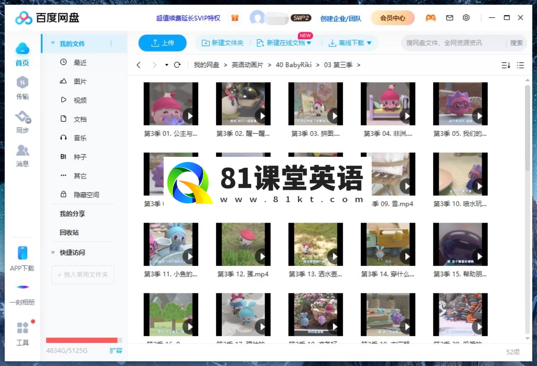Open the sort order icon
This screenshot has height=366, width=537.
506,65
